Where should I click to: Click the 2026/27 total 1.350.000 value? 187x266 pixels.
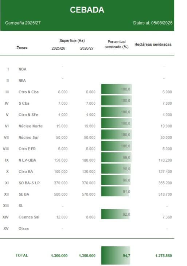tap(87, 256)
